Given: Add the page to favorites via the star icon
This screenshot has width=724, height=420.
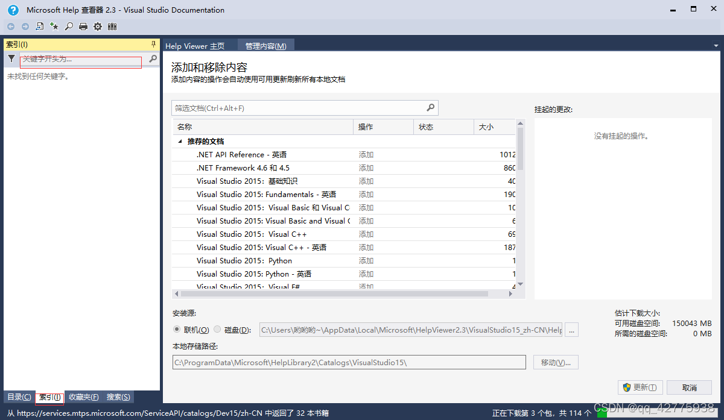Looking at the screenshot, I should pos(54,27).
